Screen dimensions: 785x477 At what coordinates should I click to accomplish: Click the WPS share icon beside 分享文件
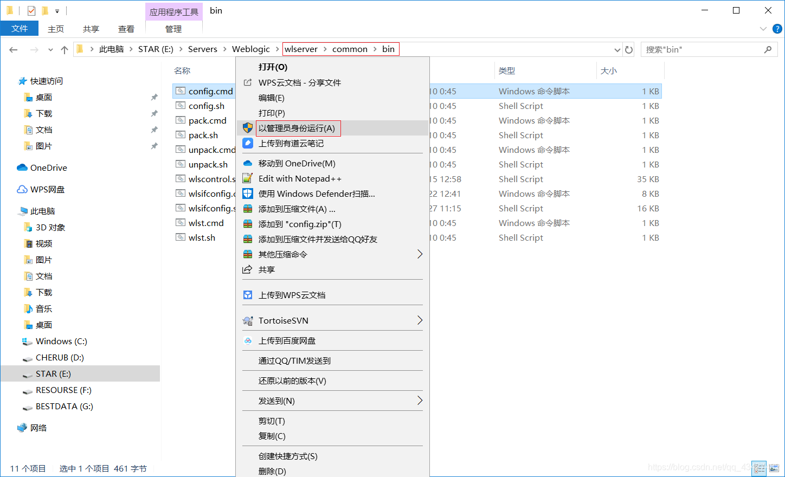(248, 82)
